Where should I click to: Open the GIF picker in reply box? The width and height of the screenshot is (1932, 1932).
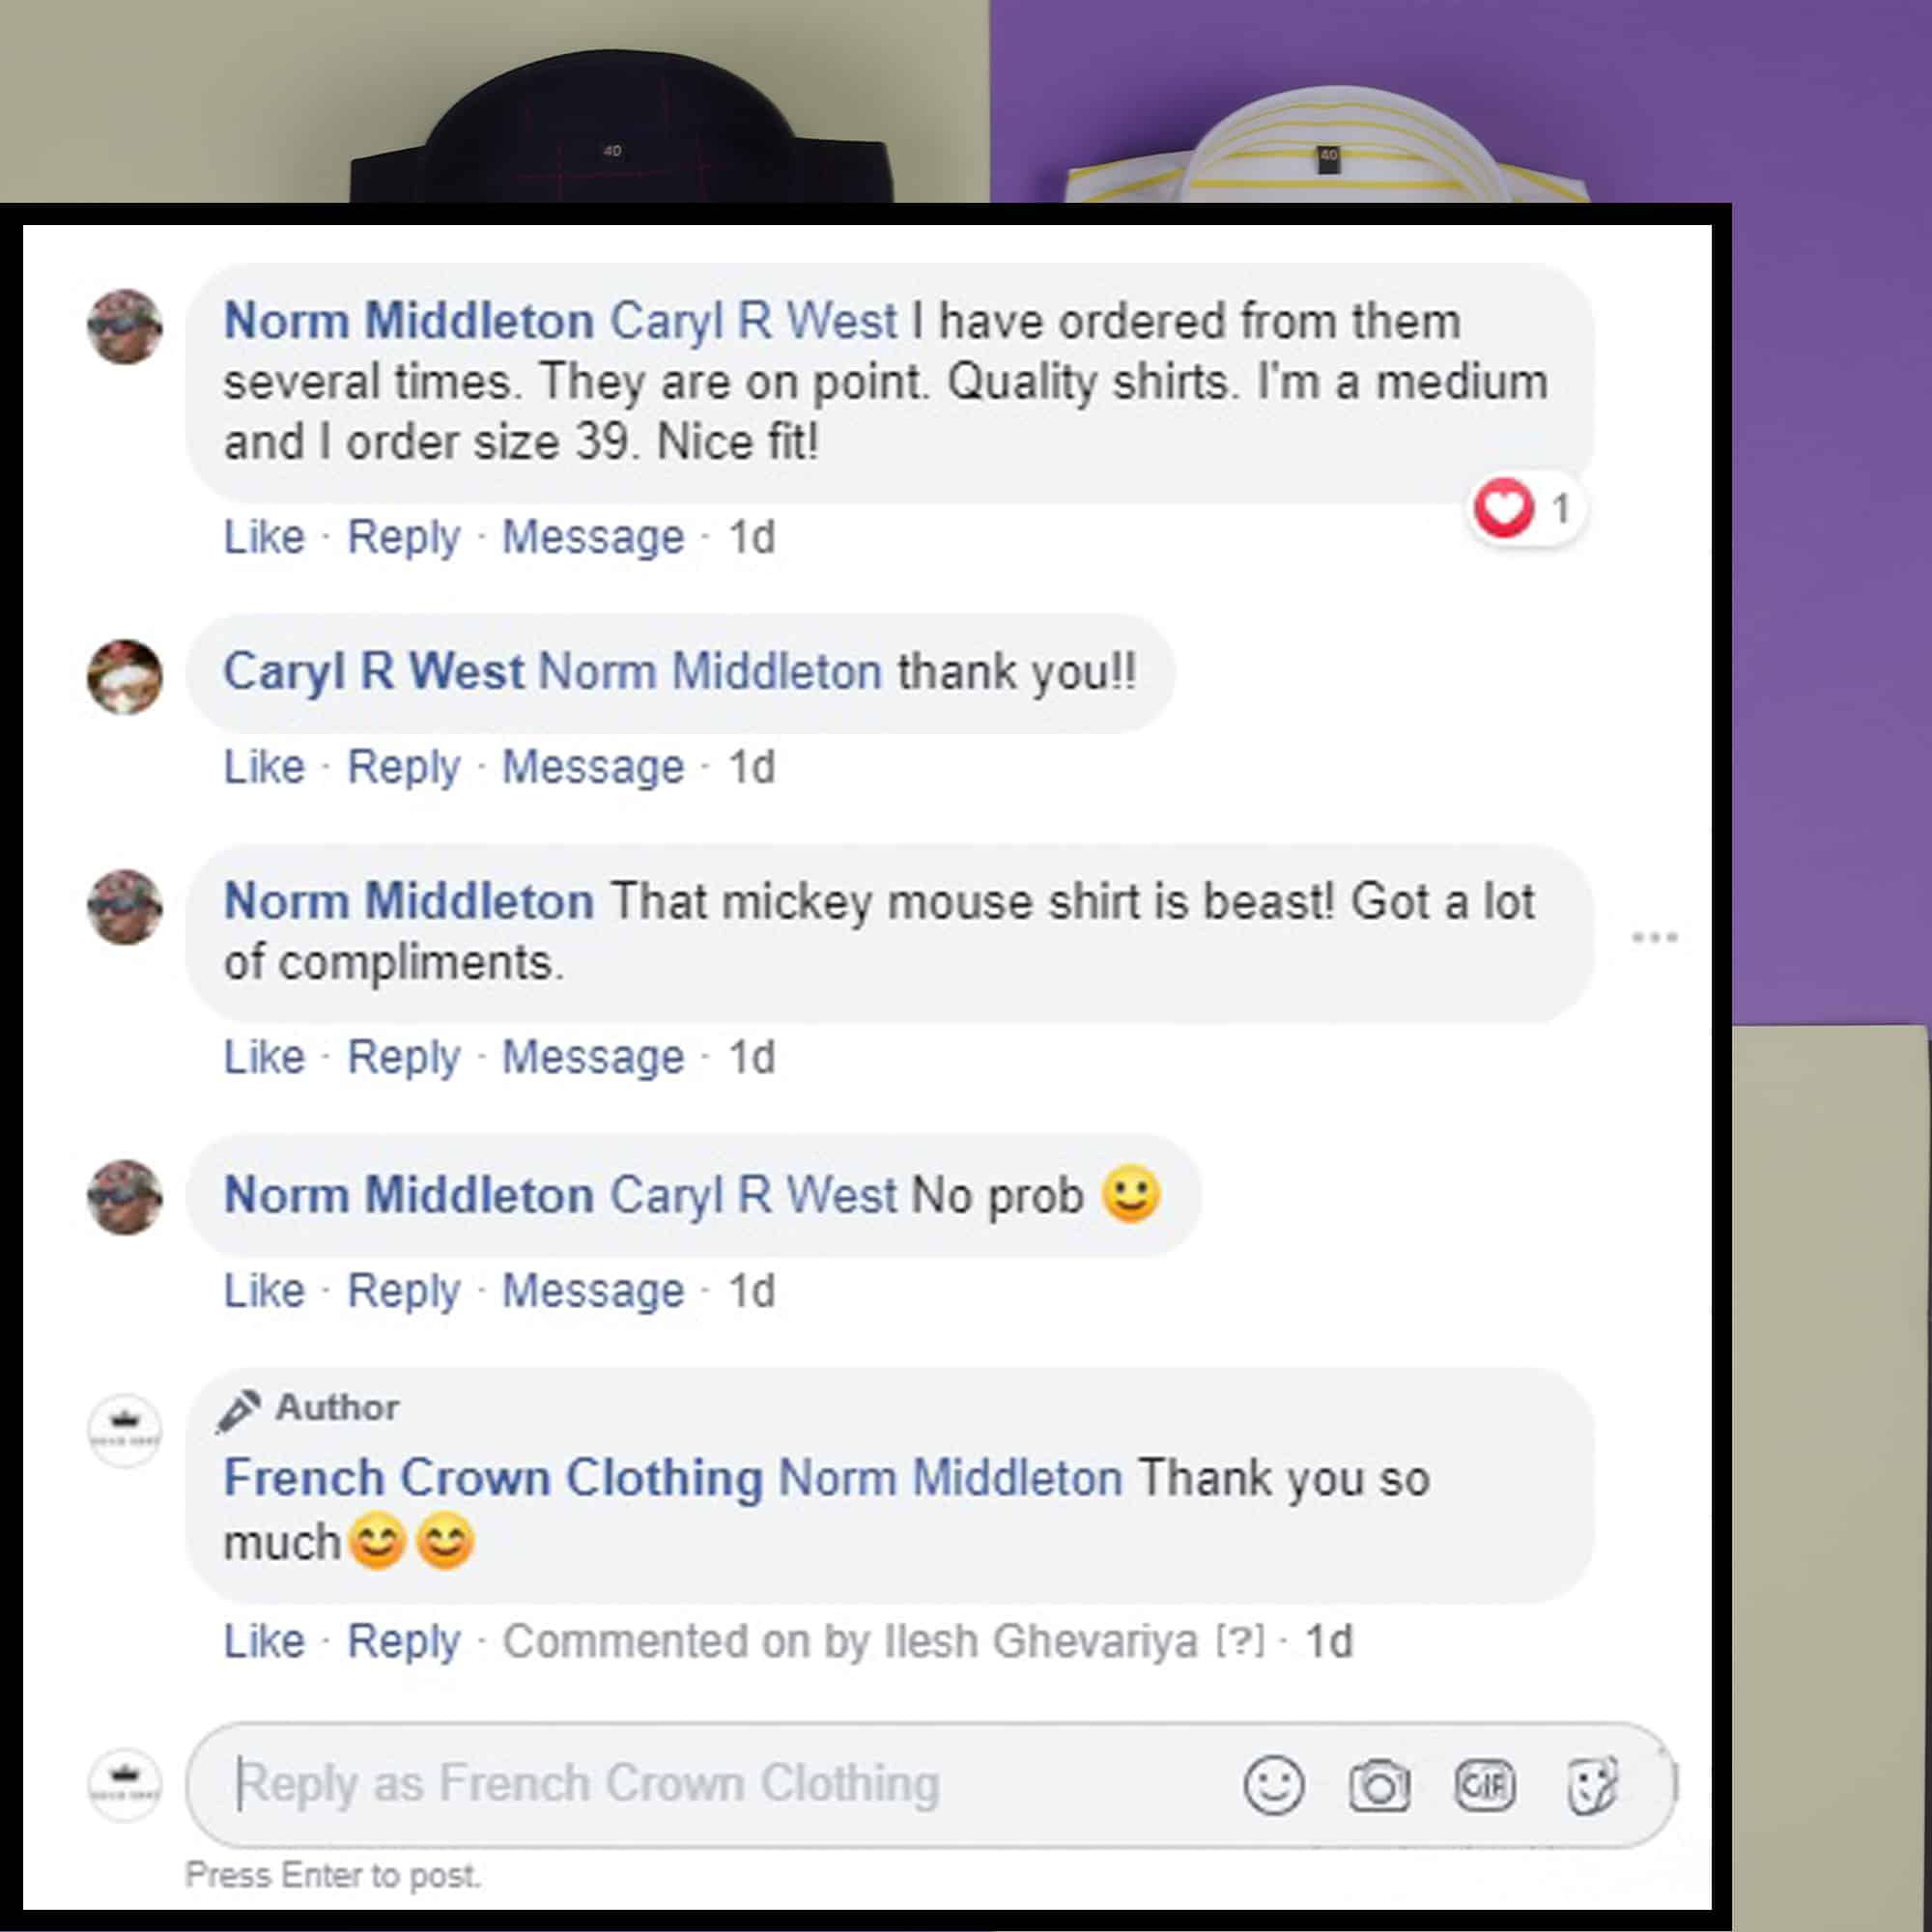(x=1484, y=1785)
